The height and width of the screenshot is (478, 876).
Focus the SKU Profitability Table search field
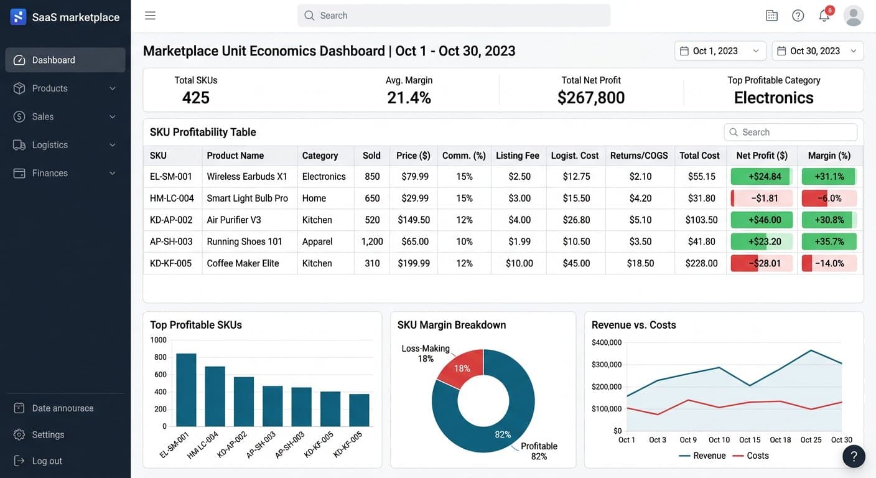pyautogui.click(x=790, y=132)
